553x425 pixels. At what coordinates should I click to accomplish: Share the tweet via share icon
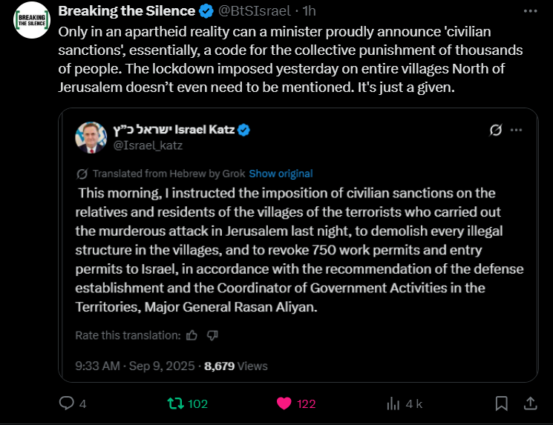click(x=531, y=403)
